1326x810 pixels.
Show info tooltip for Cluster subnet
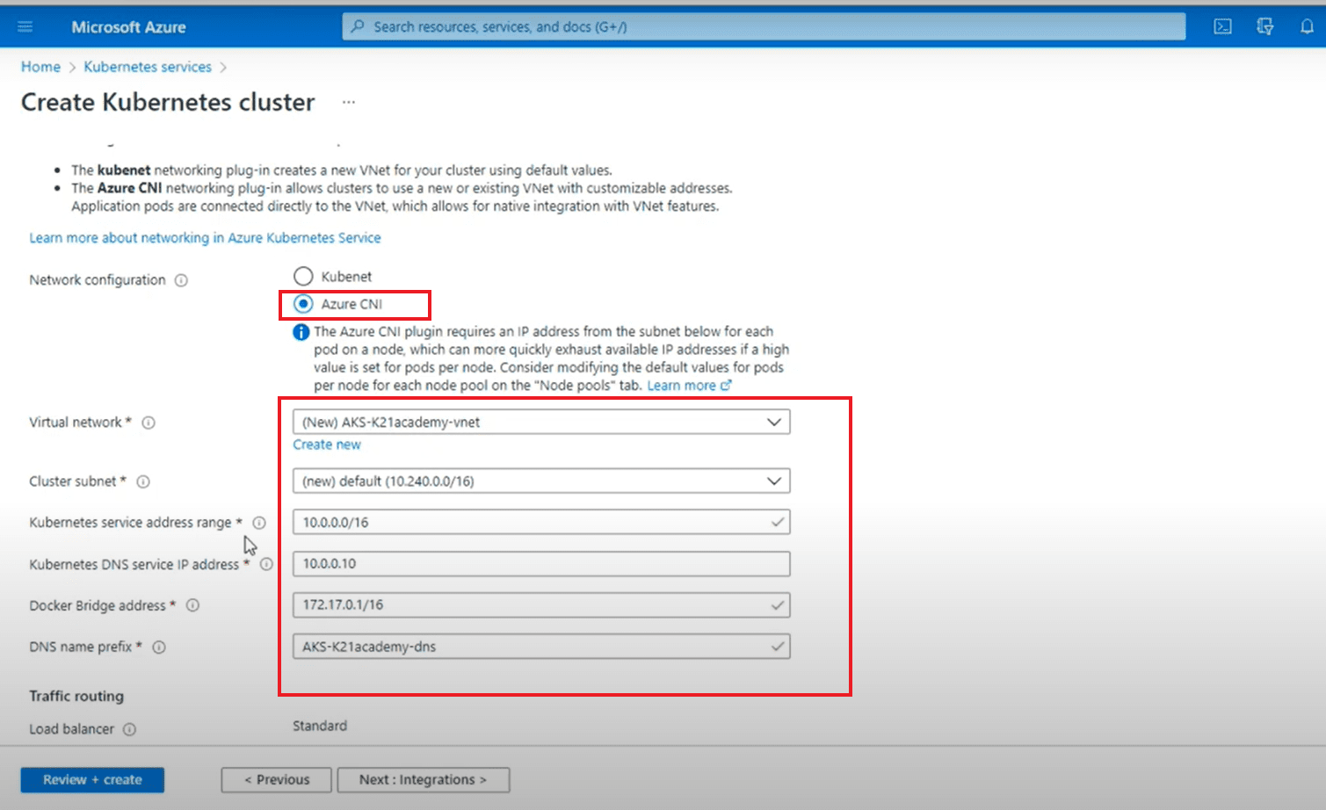[143, 481]
